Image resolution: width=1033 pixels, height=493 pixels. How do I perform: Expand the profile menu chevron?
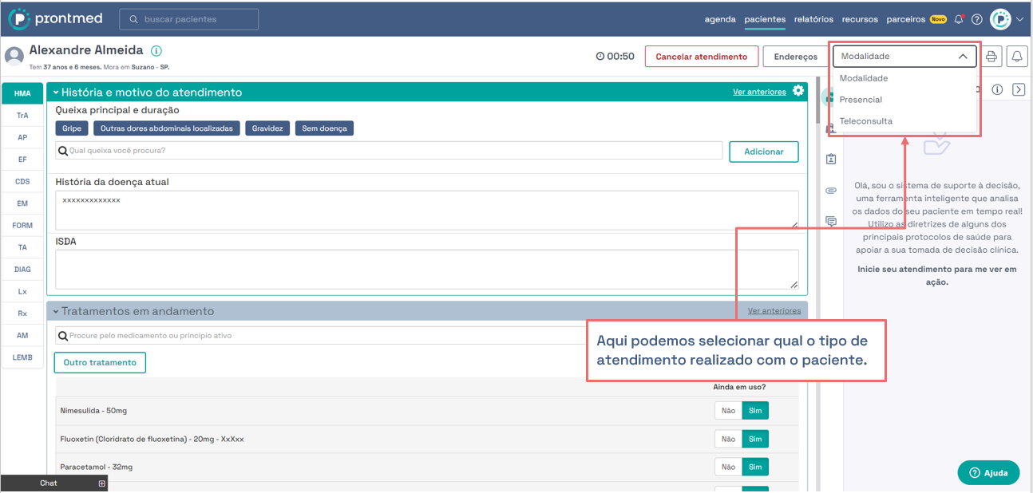[x=1019, y=19]
